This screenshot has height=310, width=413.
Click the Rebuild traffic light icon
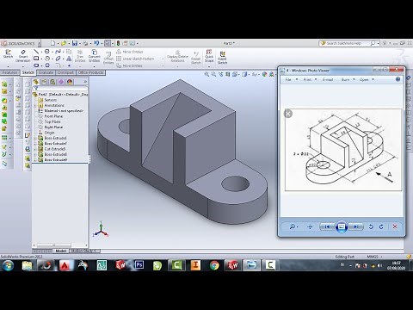118,43
